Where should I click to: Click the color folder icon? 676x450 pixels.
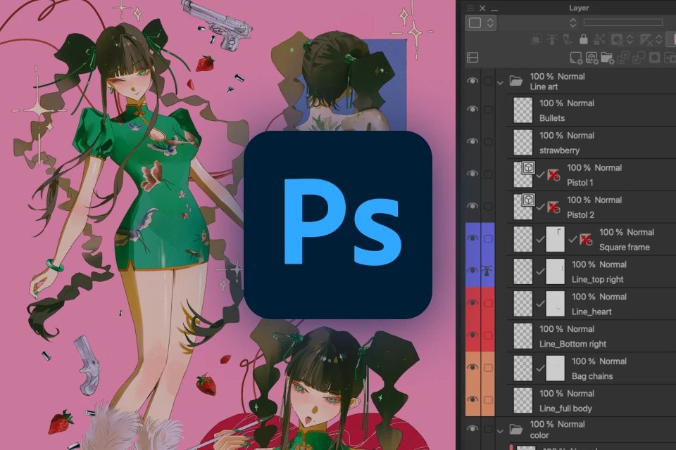pyautogui.click(x=516, y=430)
